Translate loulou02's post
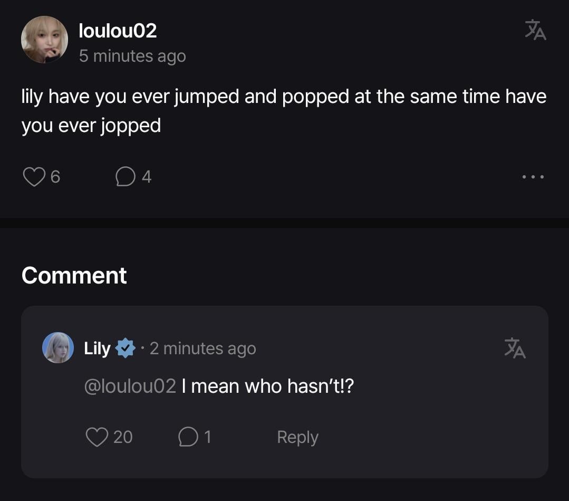The image size is (569, 501). (535, 30)
